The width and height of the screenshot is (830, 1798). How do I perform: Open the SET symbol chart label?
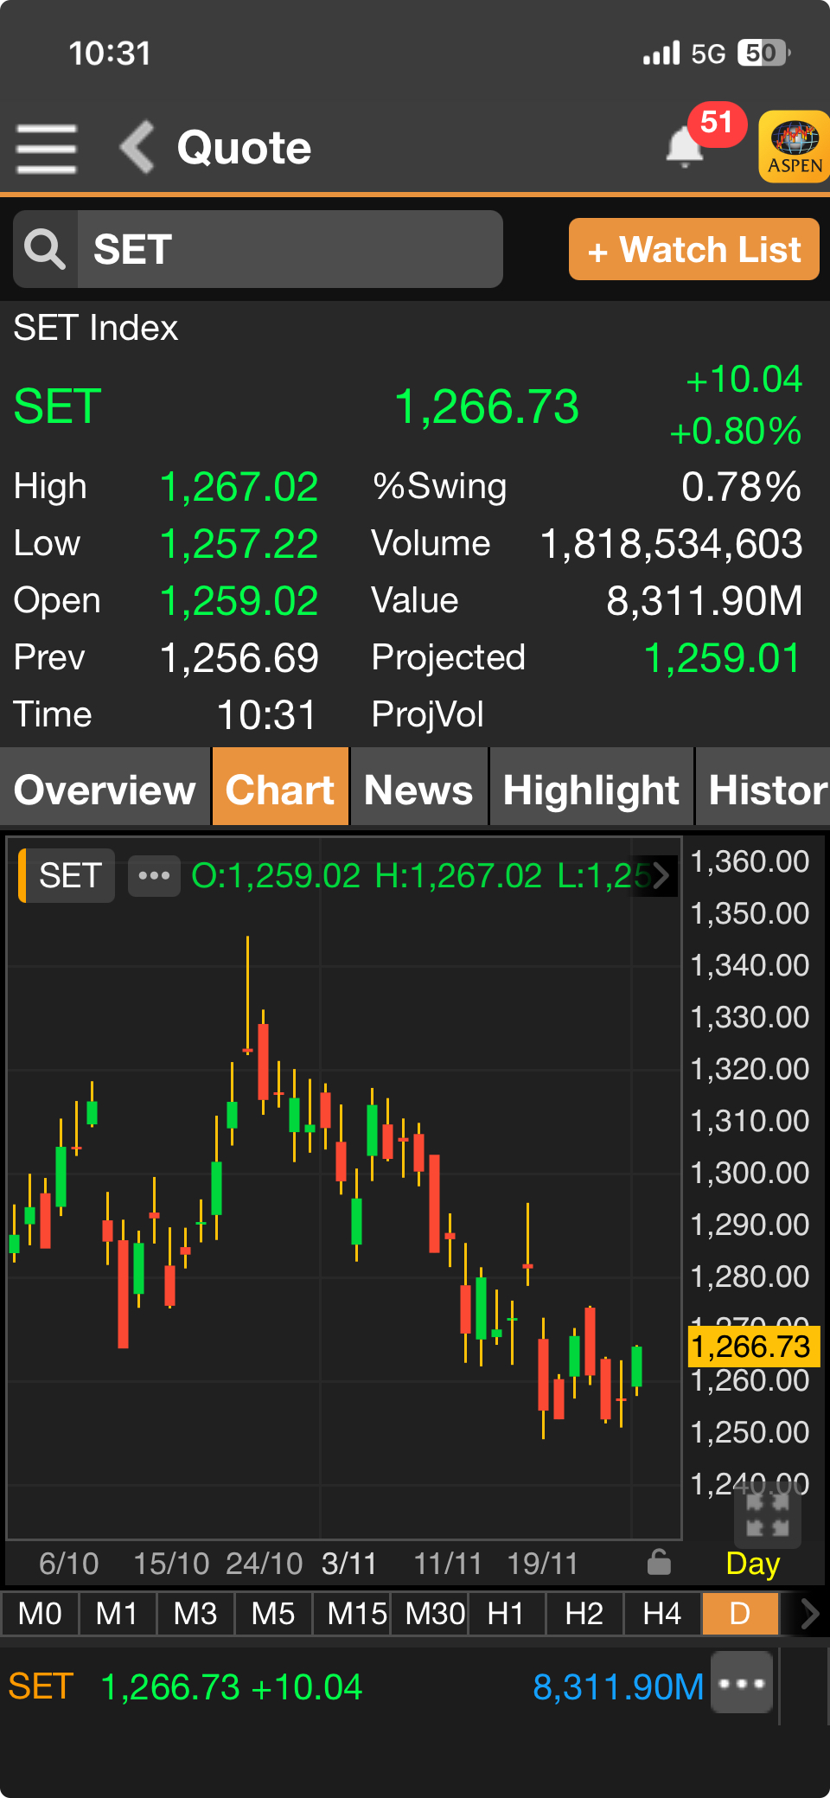69,876
